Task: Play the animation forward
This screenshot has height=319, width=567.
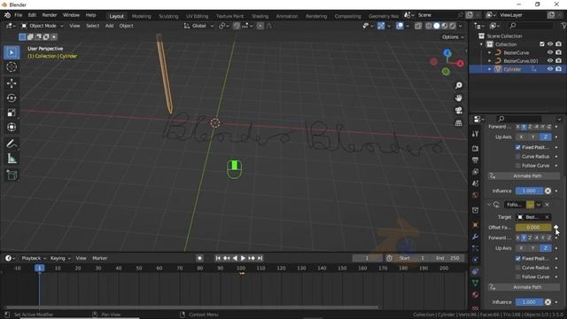Action: [243, 258]
